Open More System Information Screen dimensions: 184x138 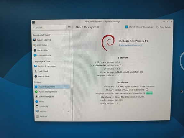pos(139,27)
